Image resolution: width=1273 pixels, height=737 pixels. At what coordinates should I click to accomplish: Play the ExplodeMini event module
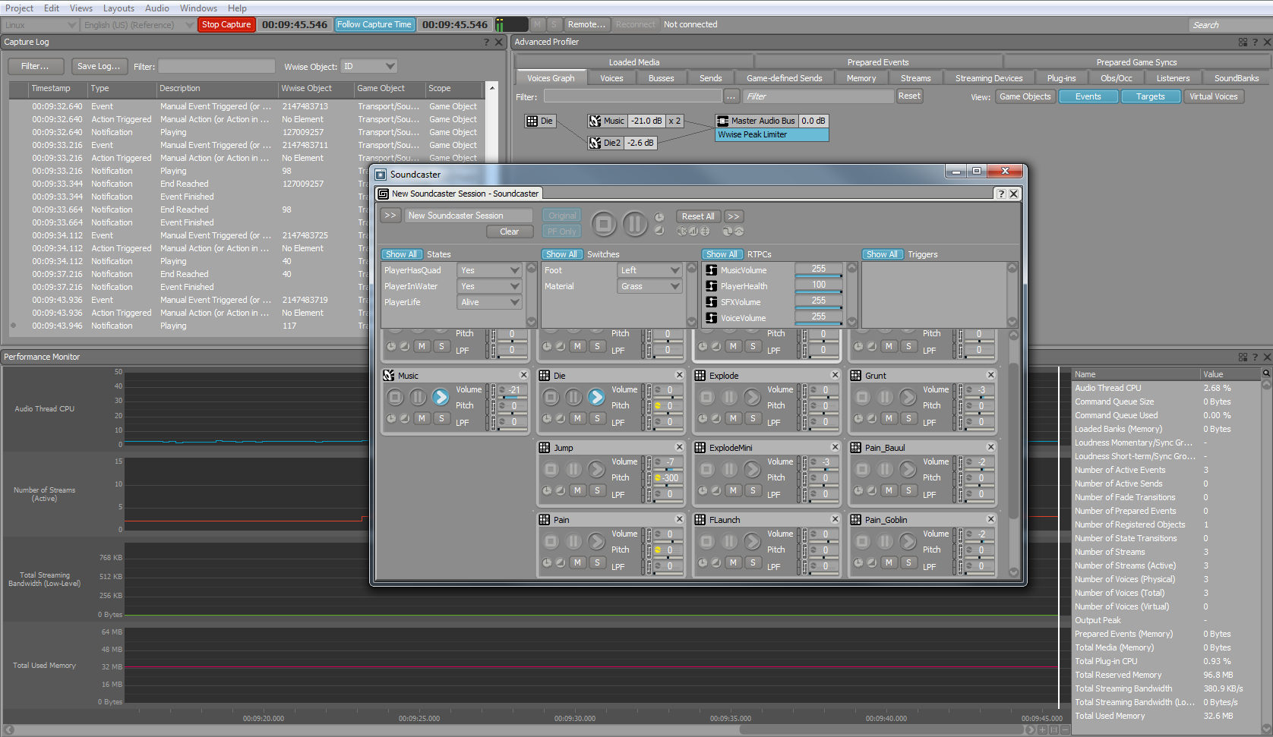[752, 469]
